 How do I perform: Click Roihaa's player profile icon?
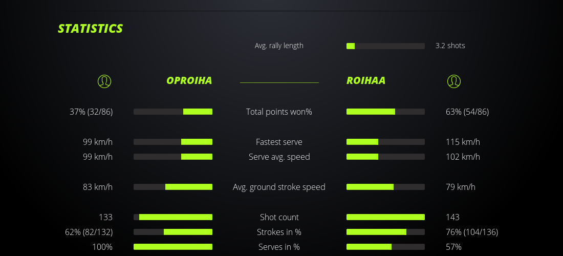coord(454,81)
